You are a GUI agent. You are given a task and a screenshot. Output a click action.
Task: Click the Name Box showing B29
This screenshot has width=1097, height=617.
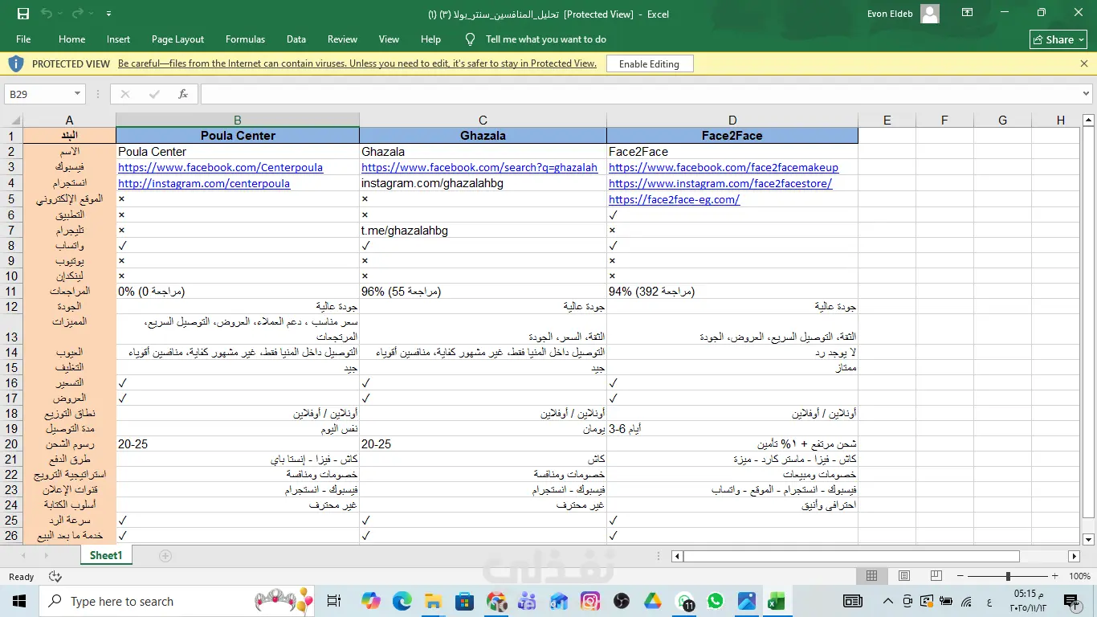tap(38, 94)
